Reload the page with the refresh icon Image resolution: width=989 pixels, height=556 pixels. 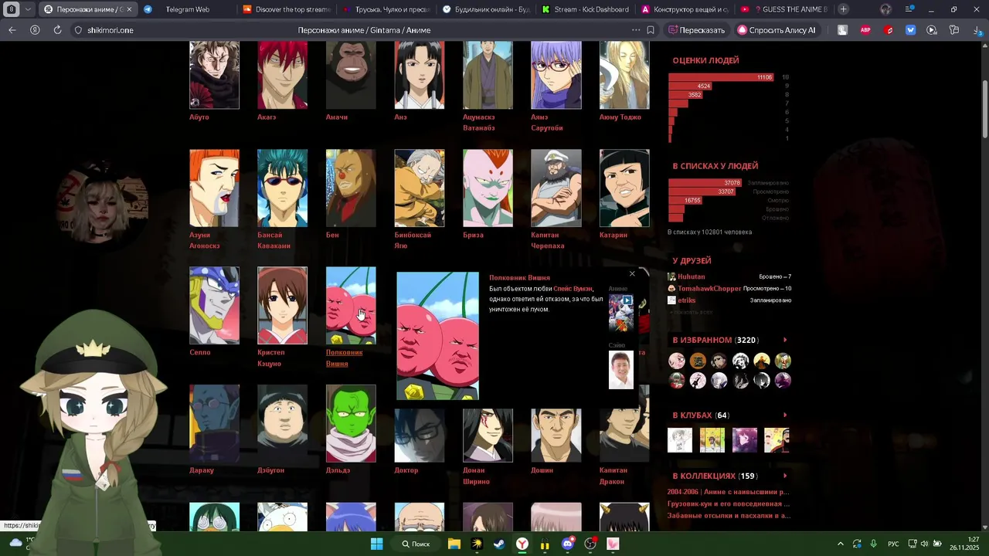point(57,30)
